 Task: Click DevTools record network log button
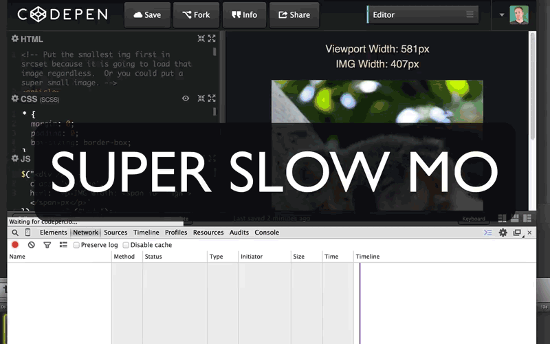coord(15,245)
